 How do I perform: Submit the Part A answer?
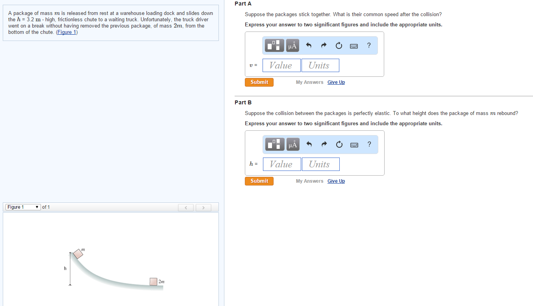259,82
